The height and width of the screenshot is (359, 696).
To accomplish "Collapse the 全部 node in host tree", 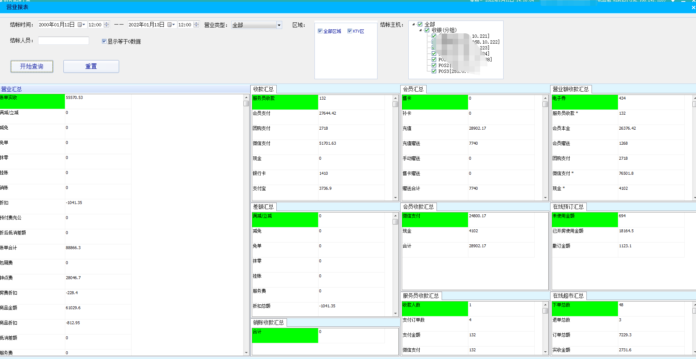I will (414, 24).
